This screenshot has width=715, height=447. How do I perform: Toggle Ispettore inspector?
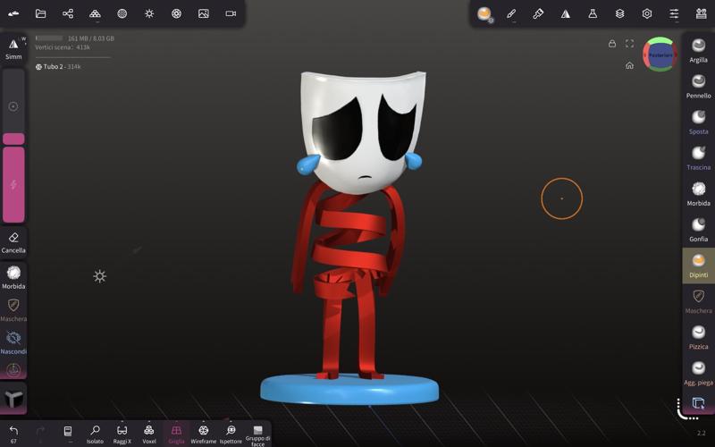point(231,434)
